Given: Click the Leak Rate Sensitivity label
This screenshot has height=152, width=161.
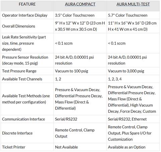Looking at the screenshot, I should (24, 43).
